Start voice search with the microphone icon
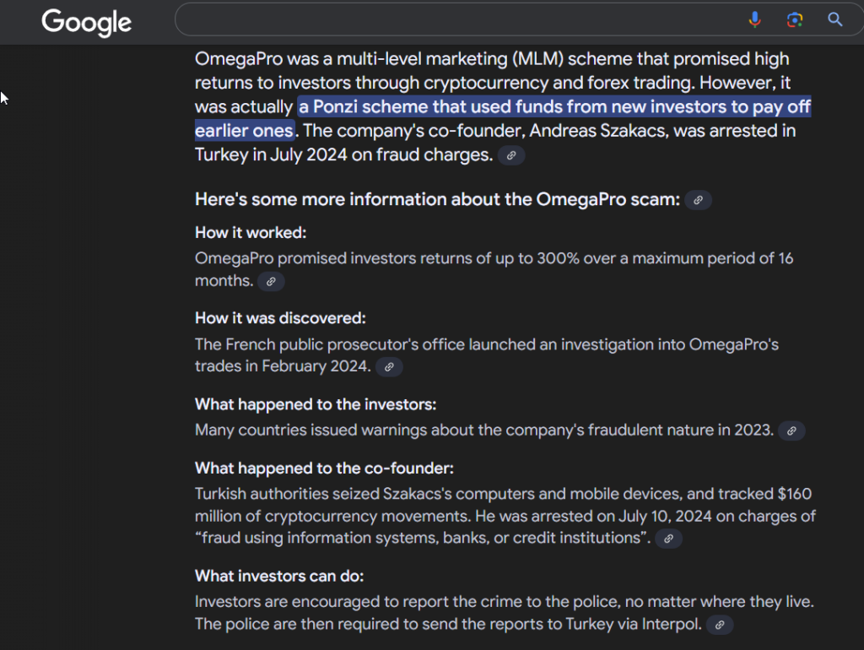864x650 pixels. 754,20
